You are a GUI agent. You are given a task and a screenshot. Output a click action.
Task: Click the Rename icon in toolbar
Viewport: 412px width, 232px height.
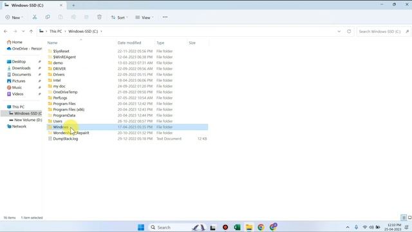tap(73, 17)
